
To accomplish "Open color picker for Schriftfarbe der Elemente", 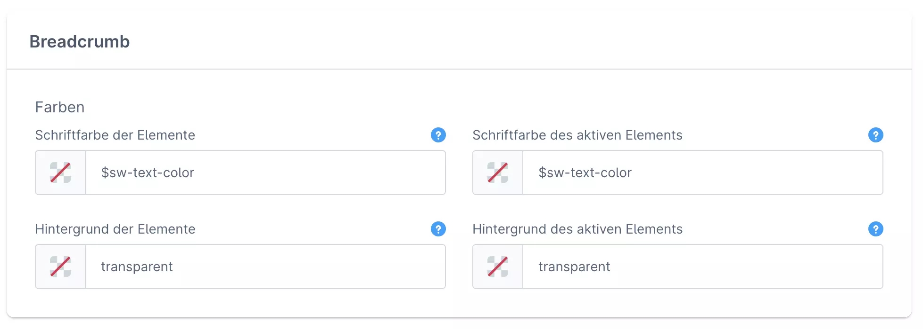I will coord(60,172).
